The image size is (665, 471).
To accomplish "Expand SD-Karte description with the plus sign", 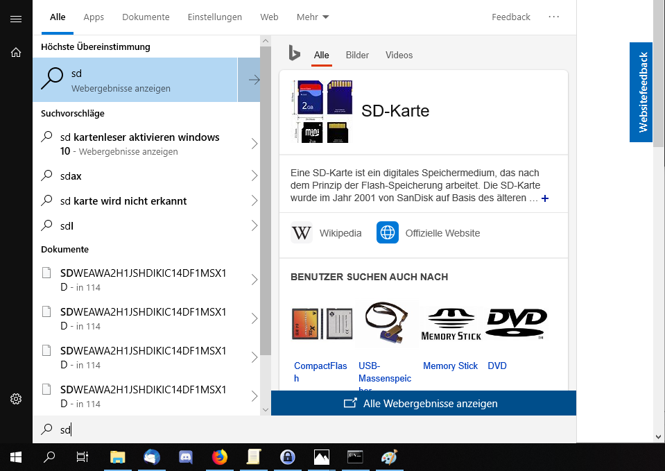I will (x=545, y=198).
